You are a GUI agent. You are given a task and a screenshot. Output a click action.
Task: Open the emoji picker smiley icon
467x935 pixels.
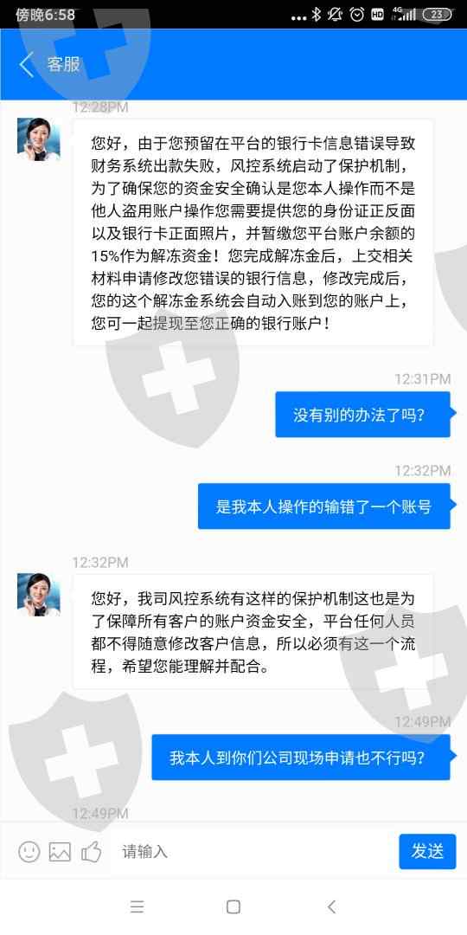pyautogui.click(x=29, y=851)
